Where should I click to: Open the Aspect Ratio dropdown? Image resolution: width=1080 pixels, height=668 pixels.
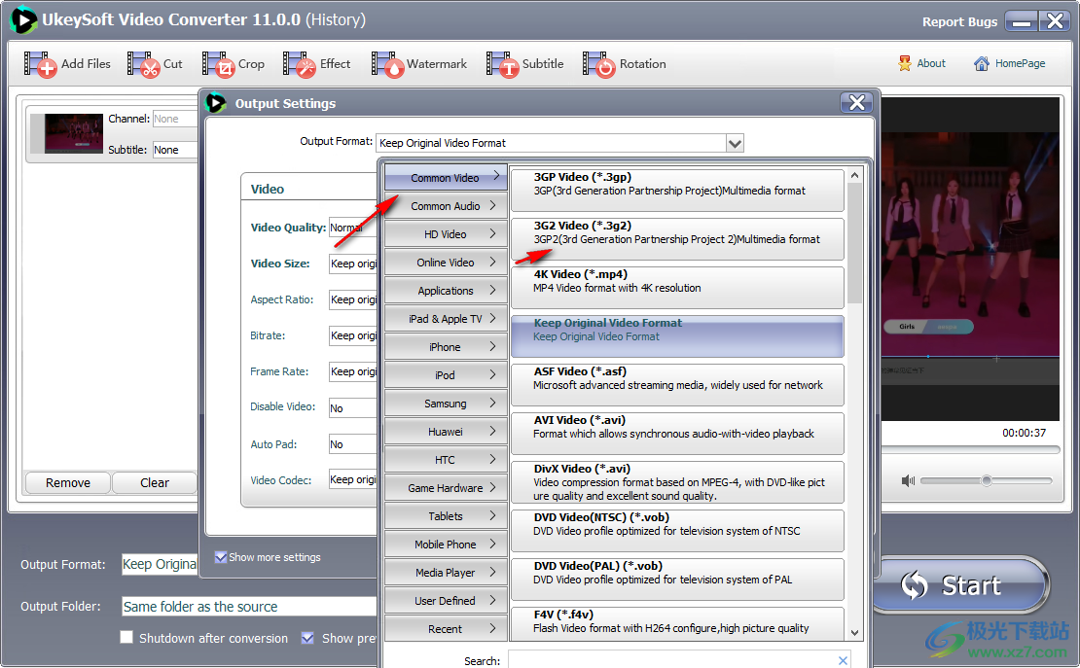click(x=353, y=299)
